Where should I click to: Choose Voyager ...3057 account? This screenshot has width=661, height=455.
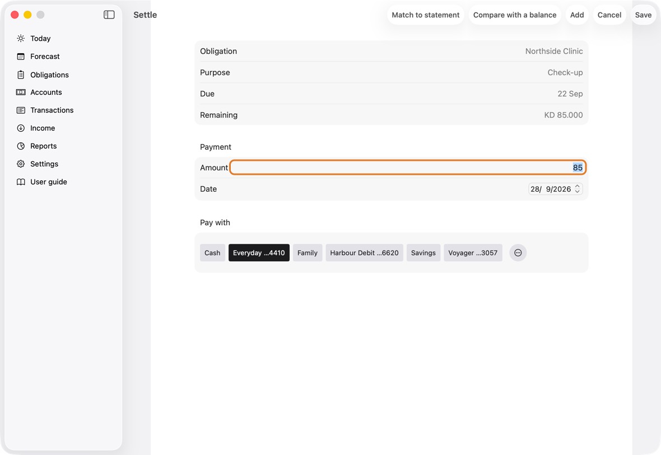pos(473,253)
